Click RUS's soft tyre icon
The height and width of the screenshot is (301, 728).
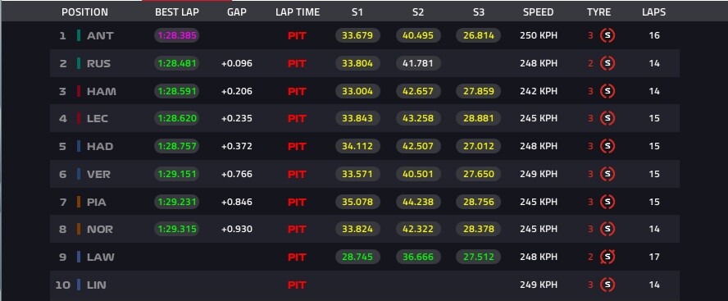click(607, 63)
